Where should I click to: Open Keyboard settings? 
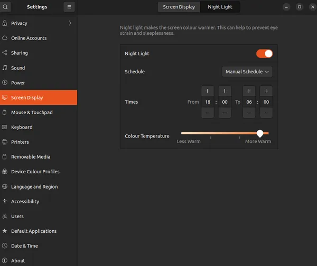(x=39, y=127)
